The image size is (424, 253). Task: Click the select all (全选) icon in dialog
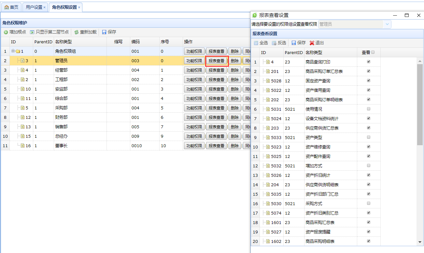256,43
